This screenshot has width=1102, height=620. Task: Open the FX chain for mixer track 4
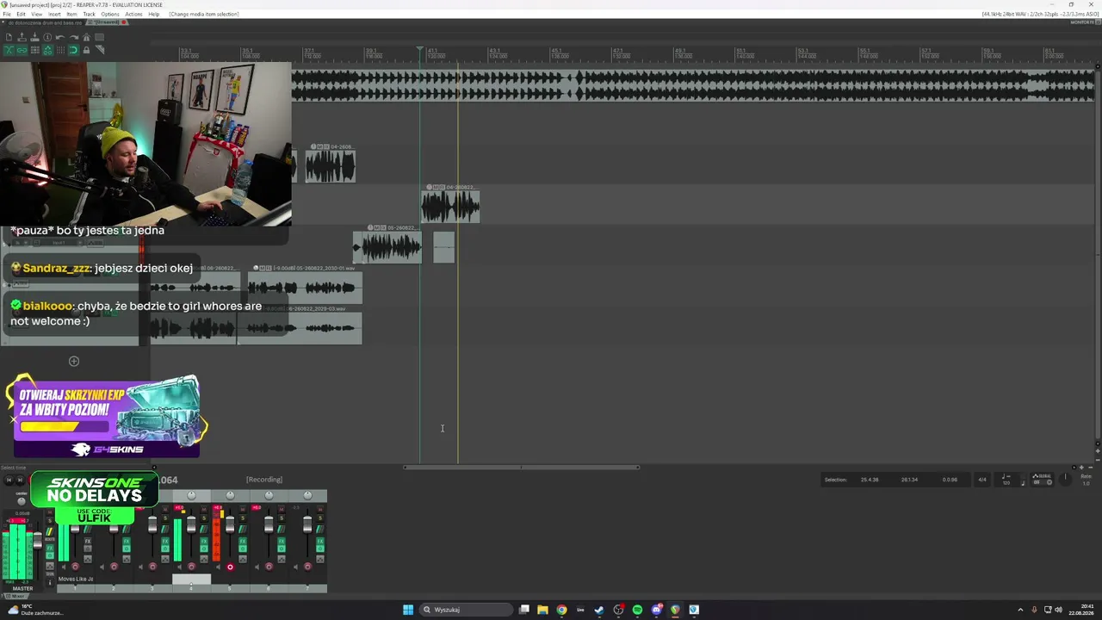coord(204,542)
